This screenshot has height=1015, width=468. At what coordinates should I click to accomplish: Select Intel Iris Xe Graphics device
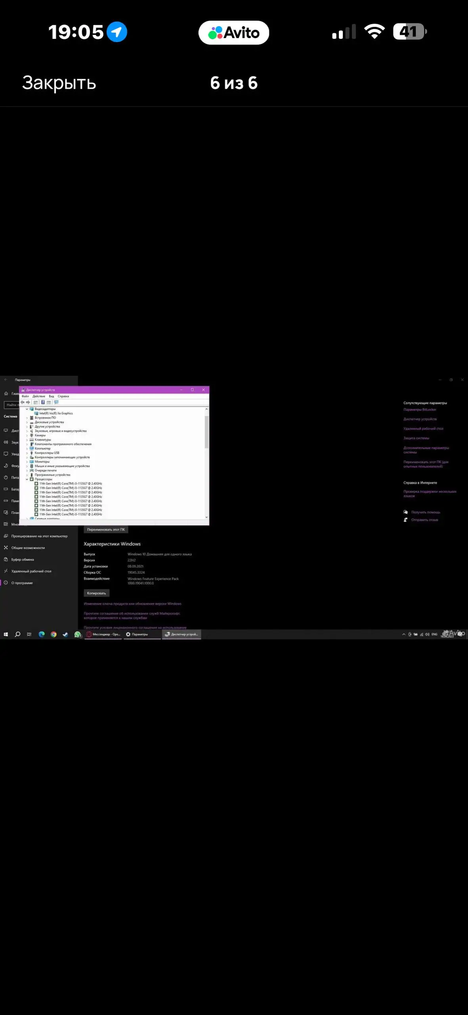[x=56, y=413]
